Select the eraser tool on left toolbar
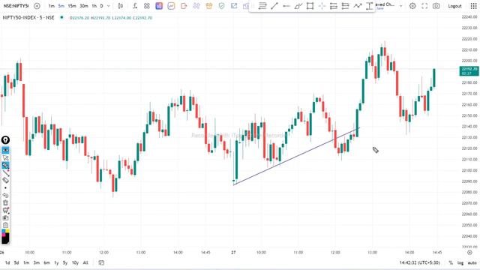 tap(5, 180)
